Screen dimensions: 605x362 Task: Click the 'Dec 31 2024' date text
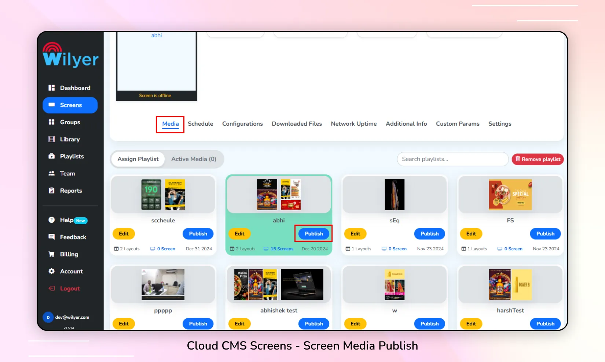[x=199, y=249]
